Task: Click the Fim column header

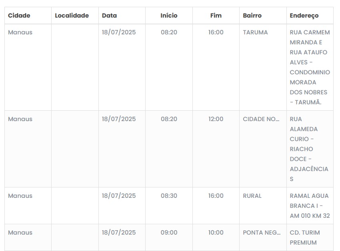Action: (216, 16)
